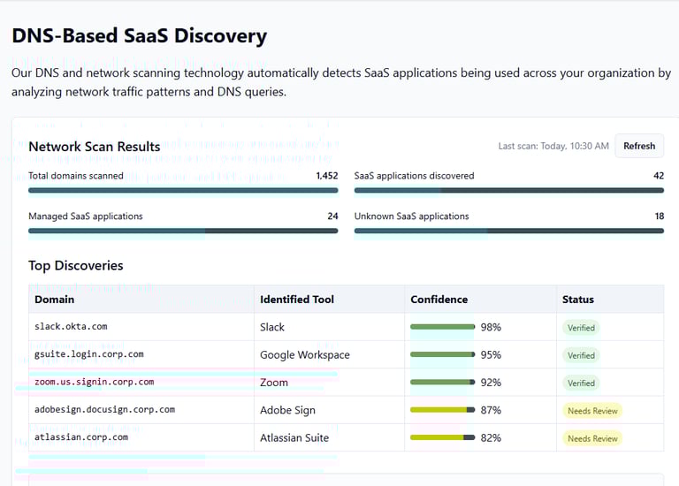This screenshot has height=486, width=679.
Task: Click the Last scan timestamp text
Action: [x=553, y=147]
